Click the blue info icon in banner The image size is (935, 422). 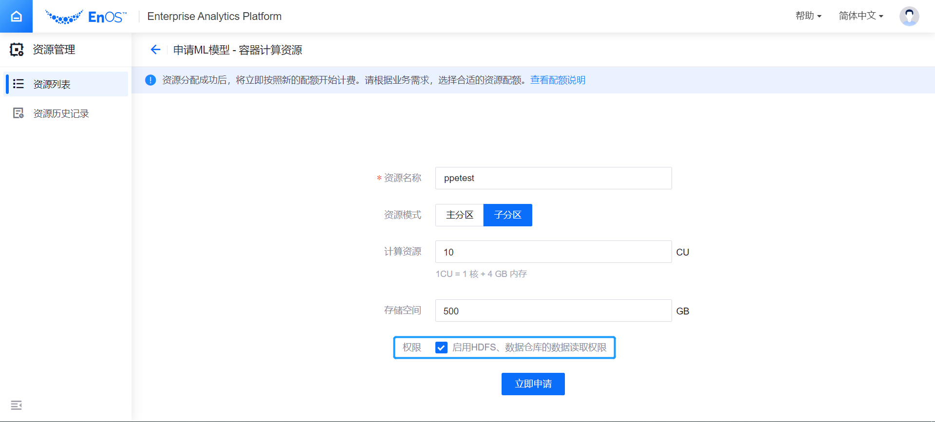pyautogui.click(x=150, y=80)
